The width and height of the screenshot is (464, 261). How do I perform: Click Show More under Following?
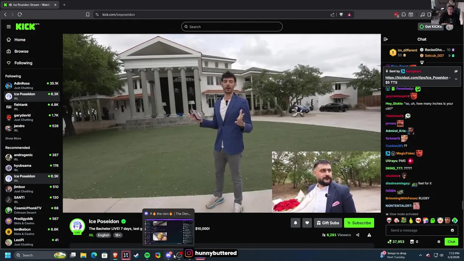pyautogui.click(x=13, y=138)
